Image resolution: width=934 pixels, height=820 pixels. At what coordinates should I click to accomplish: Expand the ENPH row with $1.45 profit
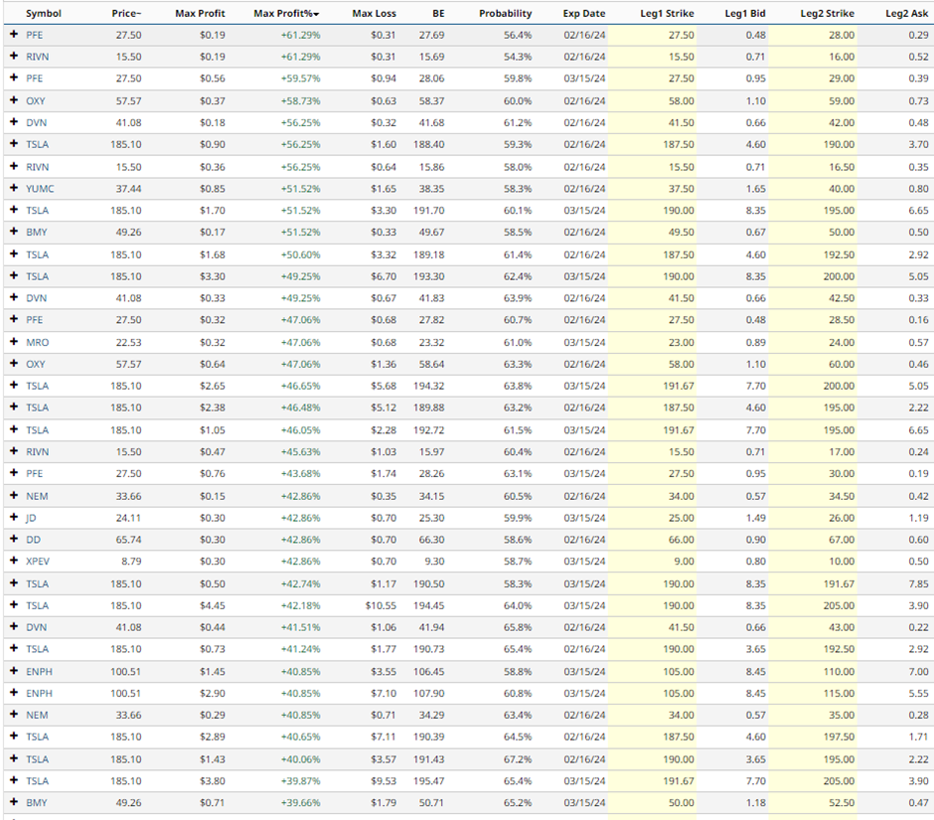pyautogui.click(x=14, y=671)
